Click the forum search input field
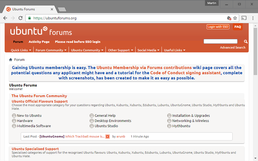The image size is (258, 161). click(221, 41)
